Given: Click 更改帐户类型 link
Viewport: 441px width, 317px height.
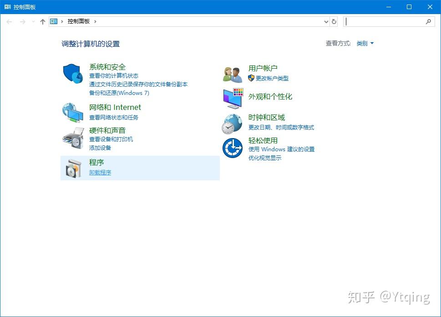Looking at the screenshot, I should point(272,78).
